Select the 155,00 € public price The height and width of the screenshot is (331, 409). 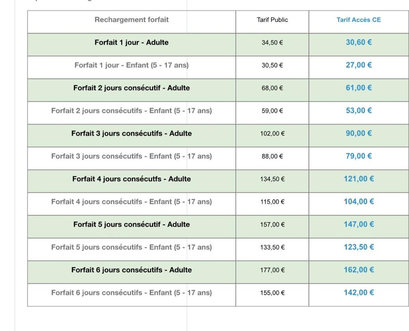tap(272, 293)
